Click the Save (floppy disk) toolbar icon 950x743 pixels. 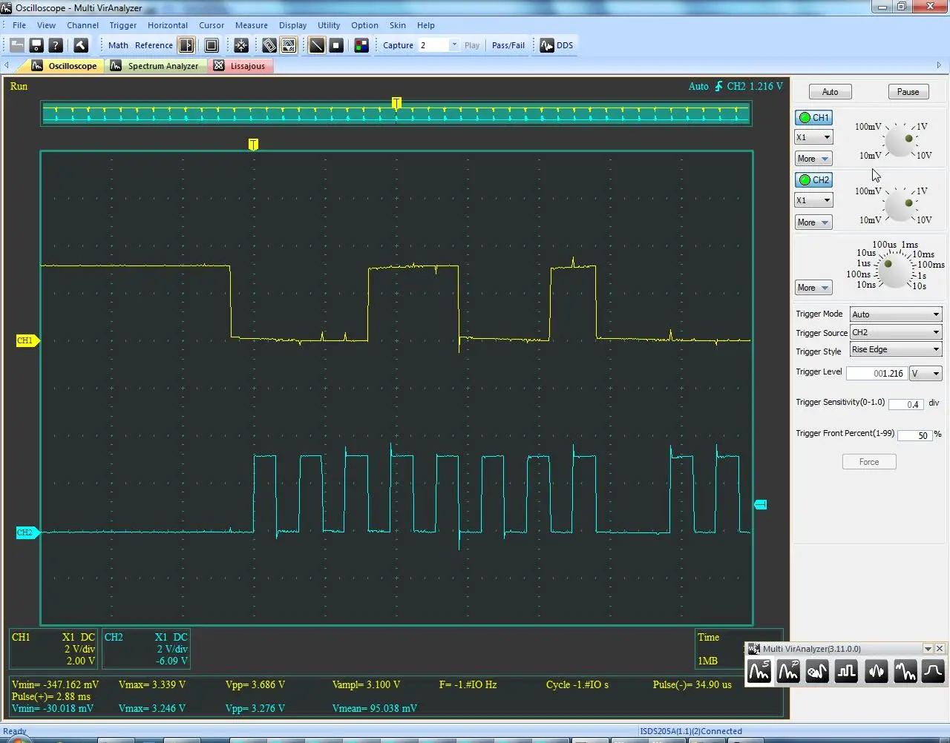(36, 45)
